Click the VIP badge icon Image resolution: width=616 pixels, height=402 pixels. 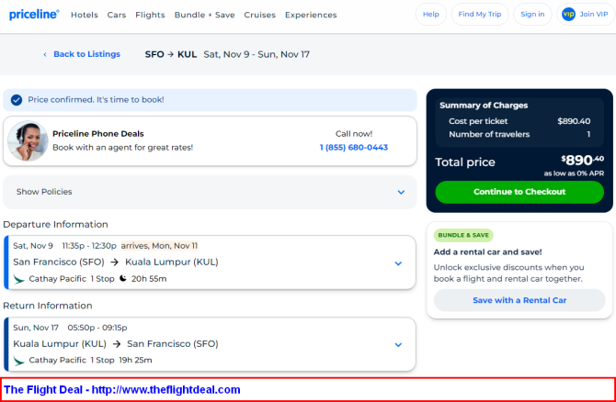pyautogui.click(x=568, y=14)
